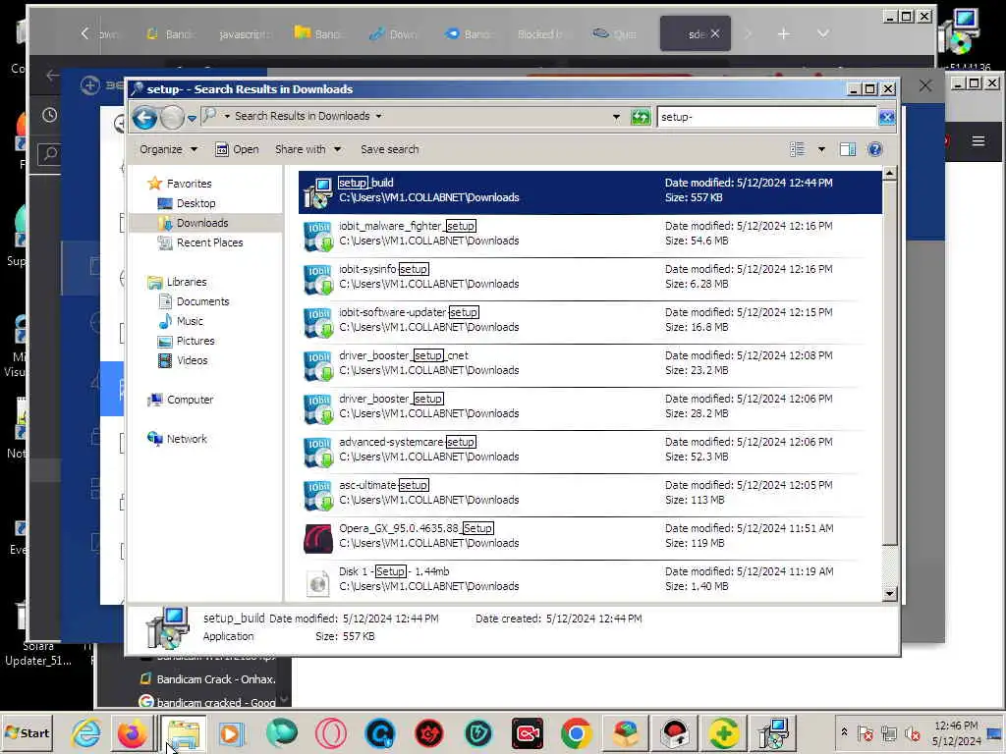
Task: Show hidden tray icons arrow
Action: click(844, 731)
